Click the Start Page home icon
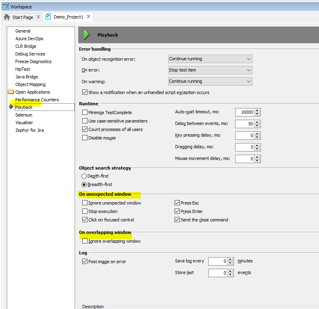 click(x=7, y=17)
